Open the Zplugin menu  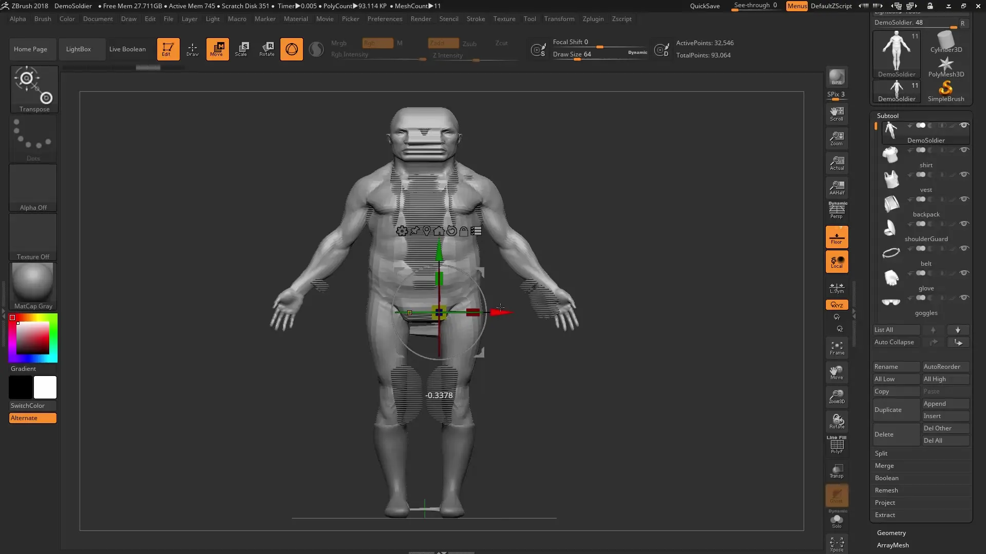pos(593,19)
